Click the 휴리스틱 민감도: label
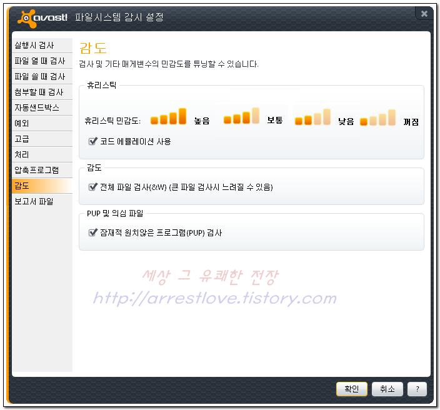This screenshot has width=440, height=410. click(x=112, y=121)
